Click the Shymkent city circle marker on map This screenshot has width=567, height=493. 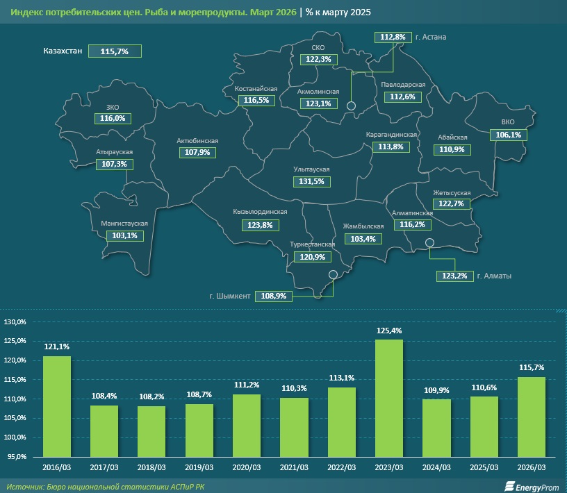point(334,274)
